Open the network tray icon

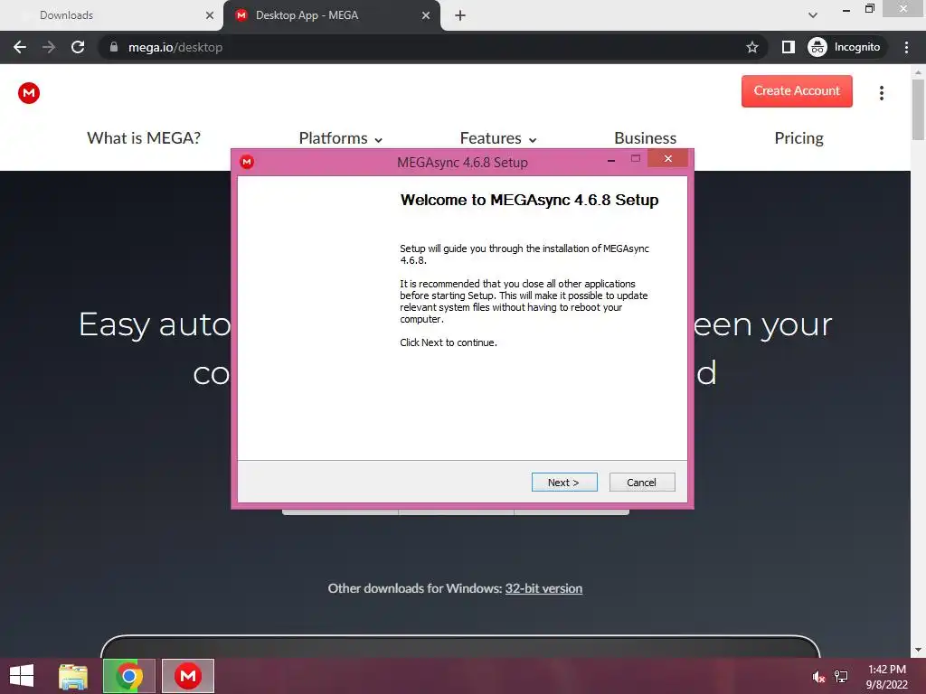pos(841,676)
